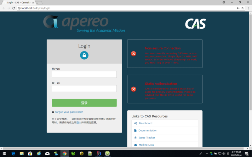
Task: Click the Static Authentication heading
Action: (x=161, y=84)
